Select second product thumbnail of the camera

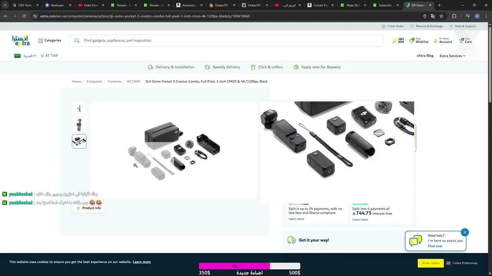[x=79, y=125]
